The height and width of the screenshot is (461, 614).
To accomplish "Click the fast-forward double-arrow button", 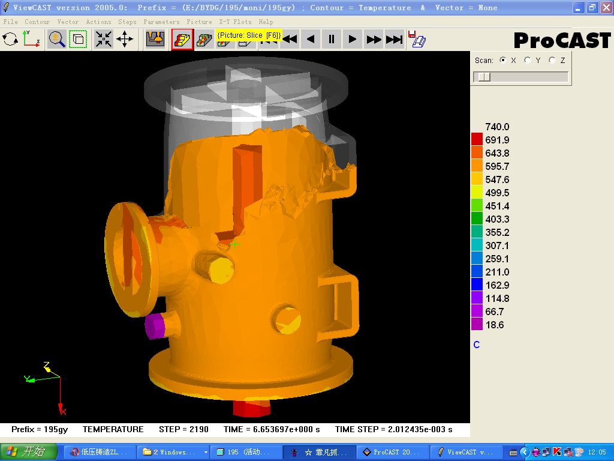I will [373, 39].
